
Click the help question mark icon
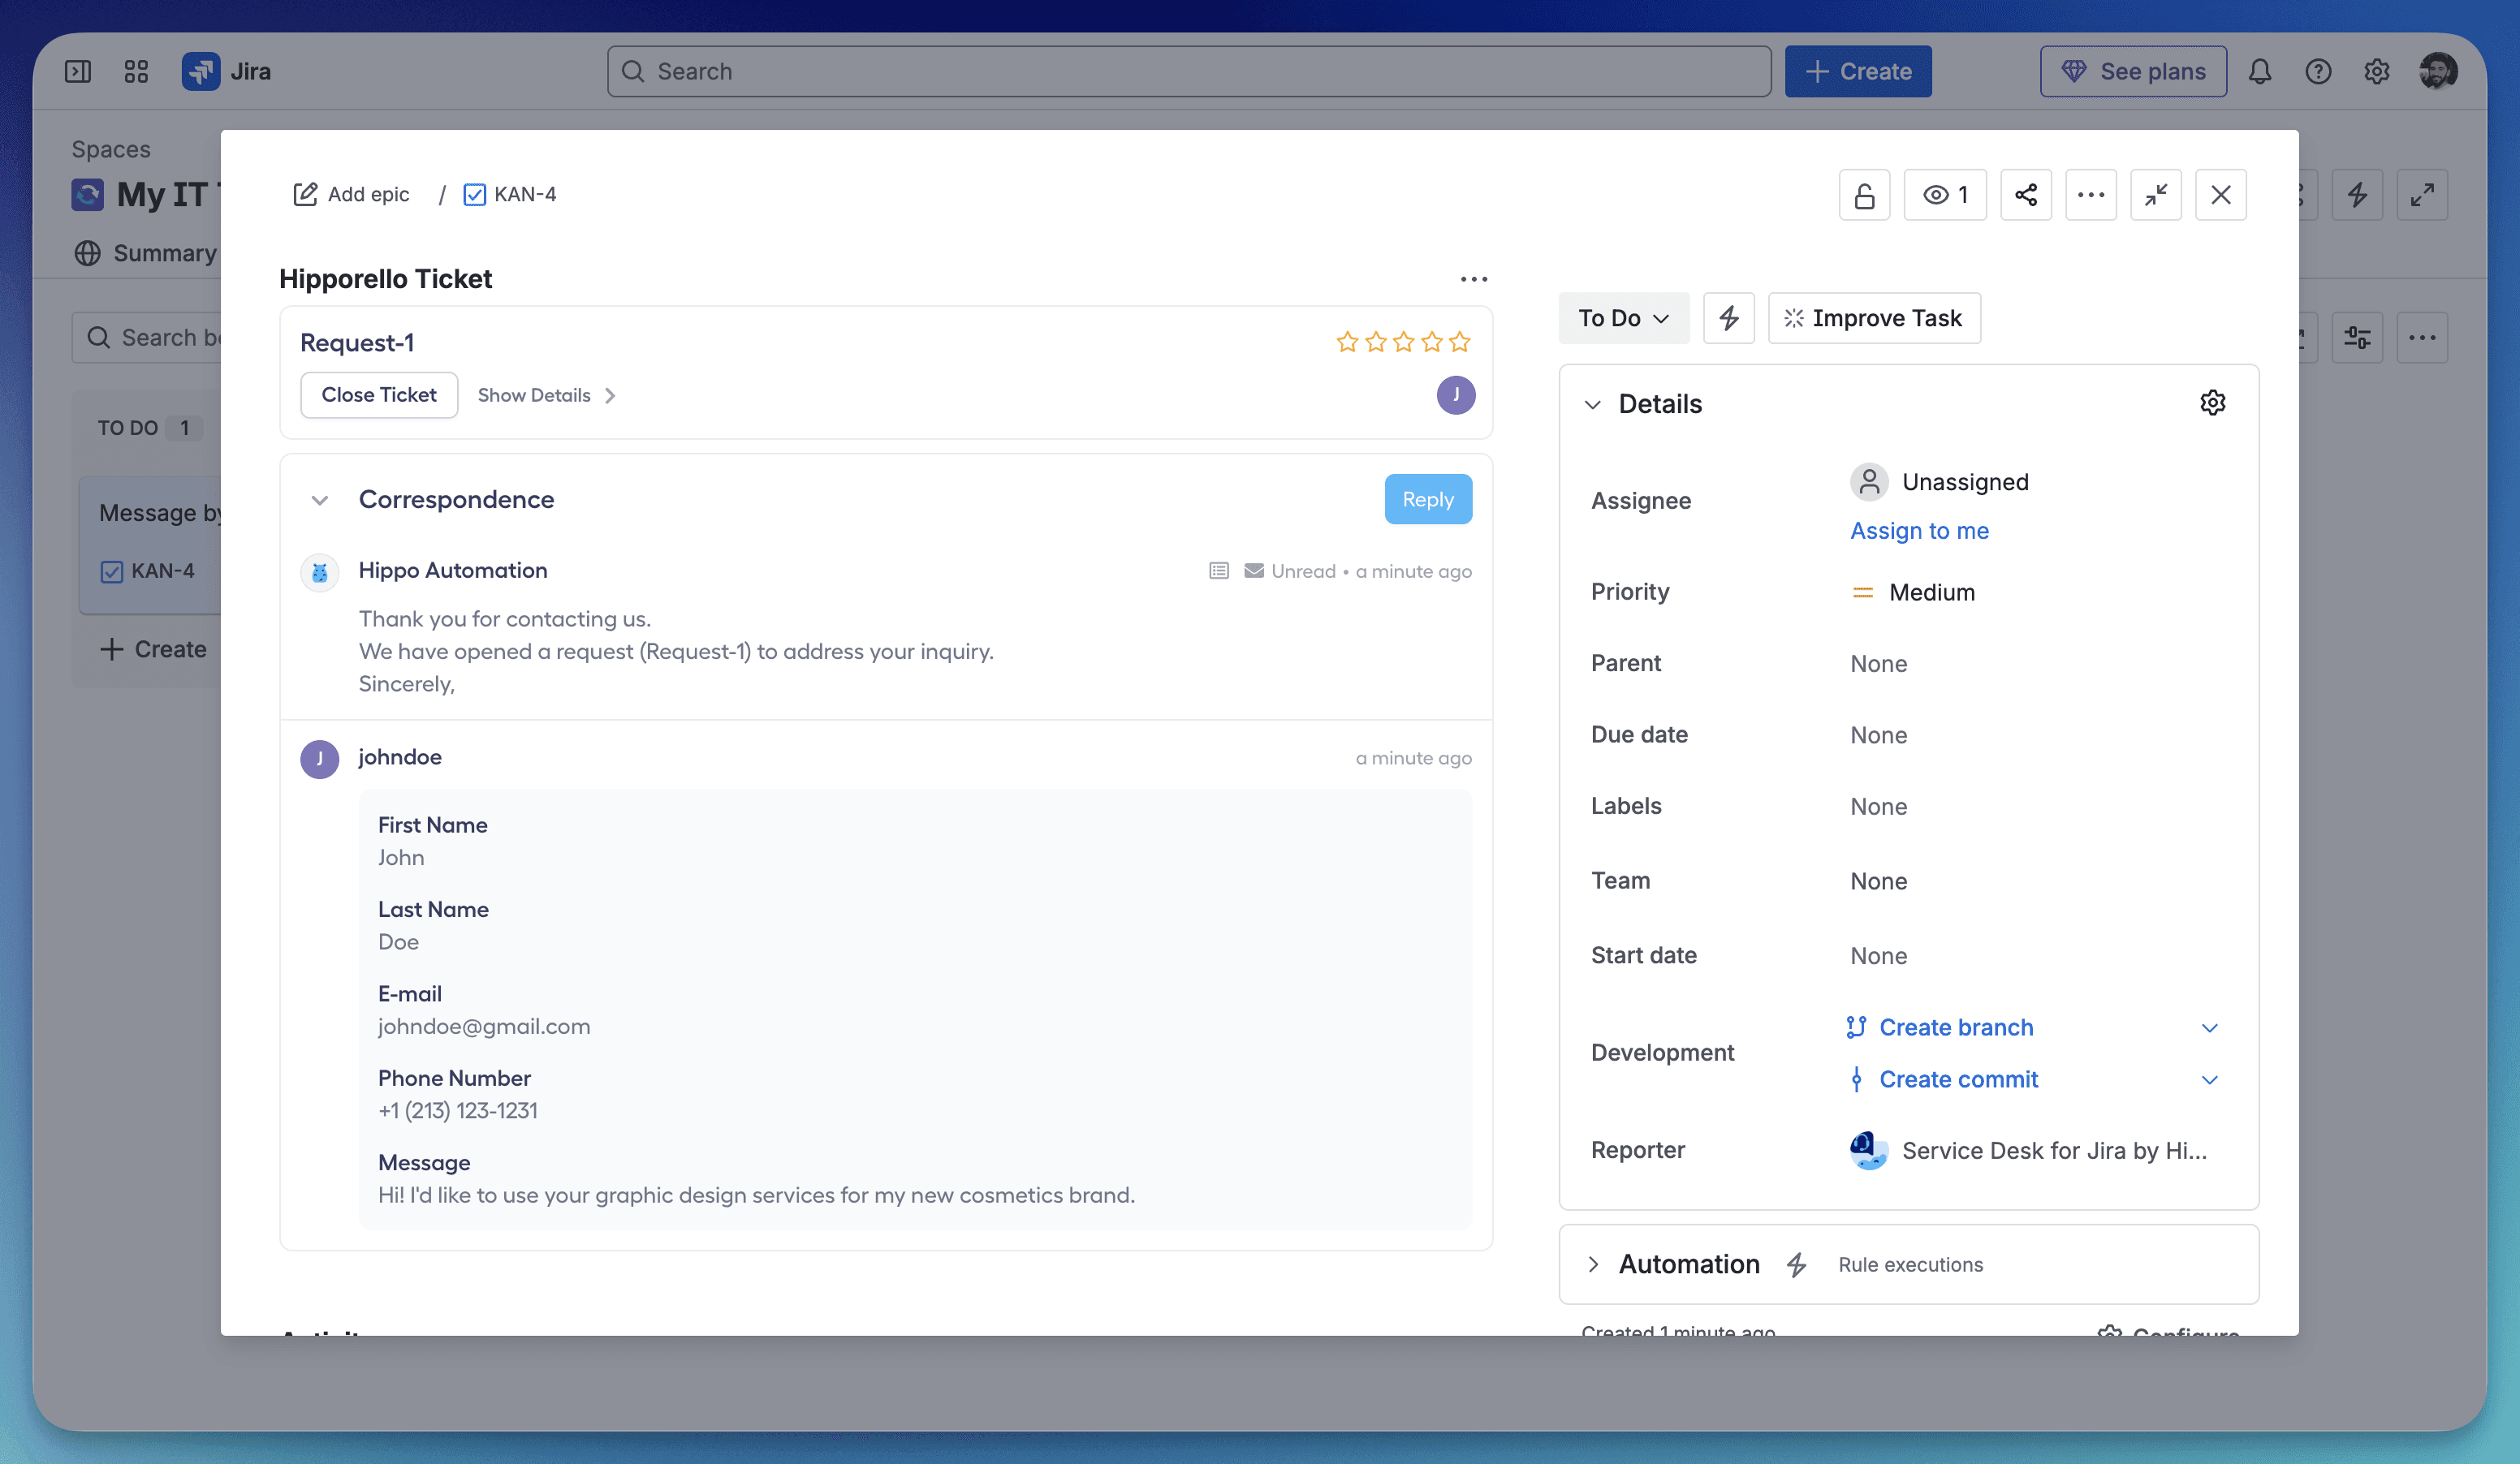coord(2318,72)
